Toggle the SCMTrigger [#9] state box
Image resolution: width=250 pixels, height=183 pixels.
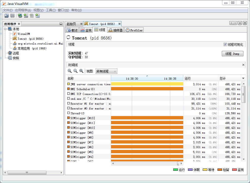point(68,132)
